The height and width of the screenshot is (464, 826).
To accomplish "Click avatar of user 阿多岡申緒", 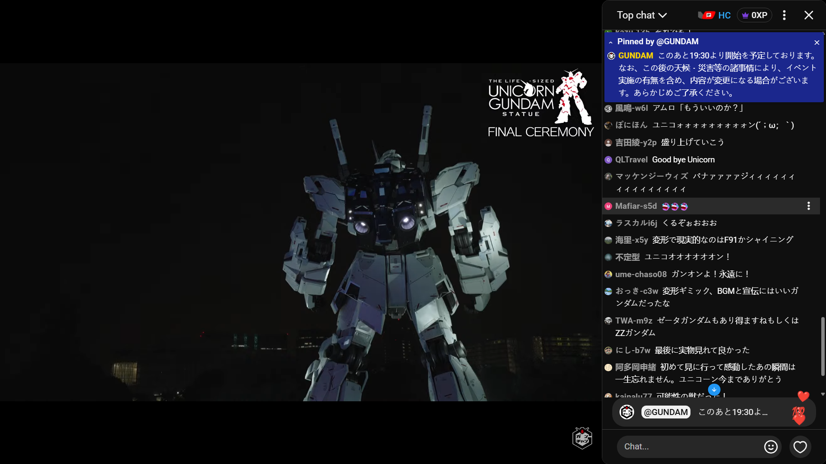I will [x=608, y=367].
